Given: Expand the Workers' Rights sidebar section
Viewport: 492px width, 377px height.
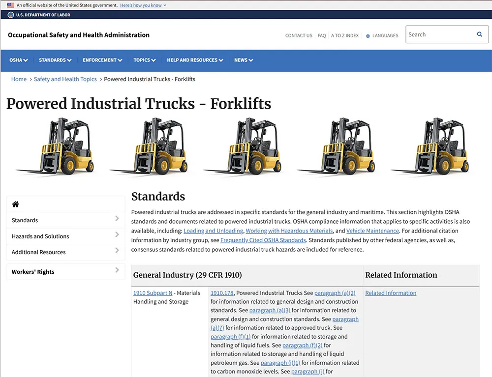Looking at the screenshot, I should point(117,270).
